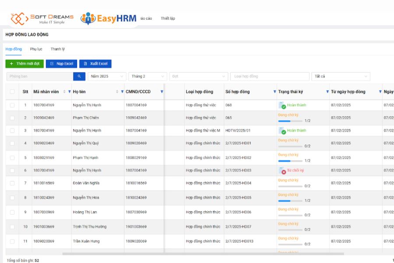Click the plus icon on Thêm mới đợt

[11, 64]
